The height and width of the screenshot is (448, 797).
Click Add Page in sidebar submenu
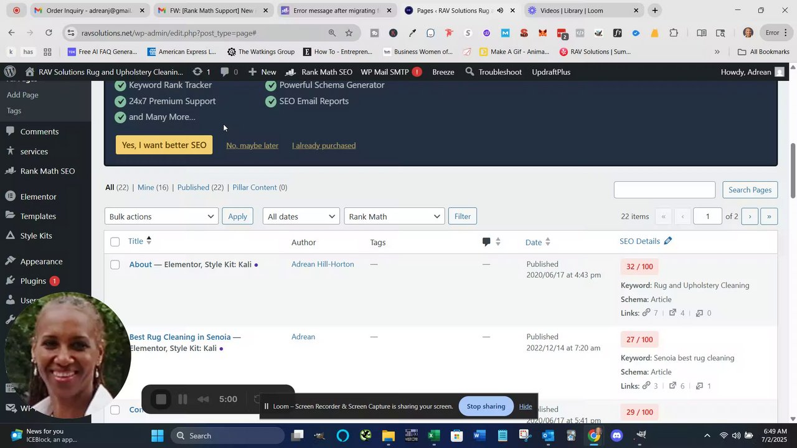point(22,95)
